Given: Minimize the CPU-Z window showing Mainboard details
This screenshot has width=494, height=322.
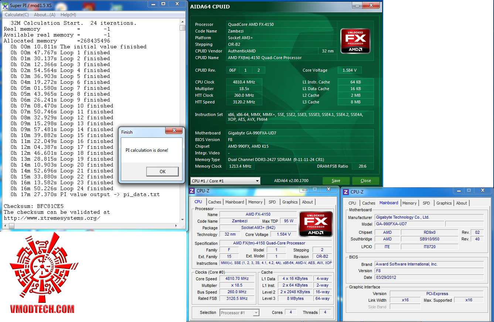Looking at the screenshot, I should click(459, 191).
